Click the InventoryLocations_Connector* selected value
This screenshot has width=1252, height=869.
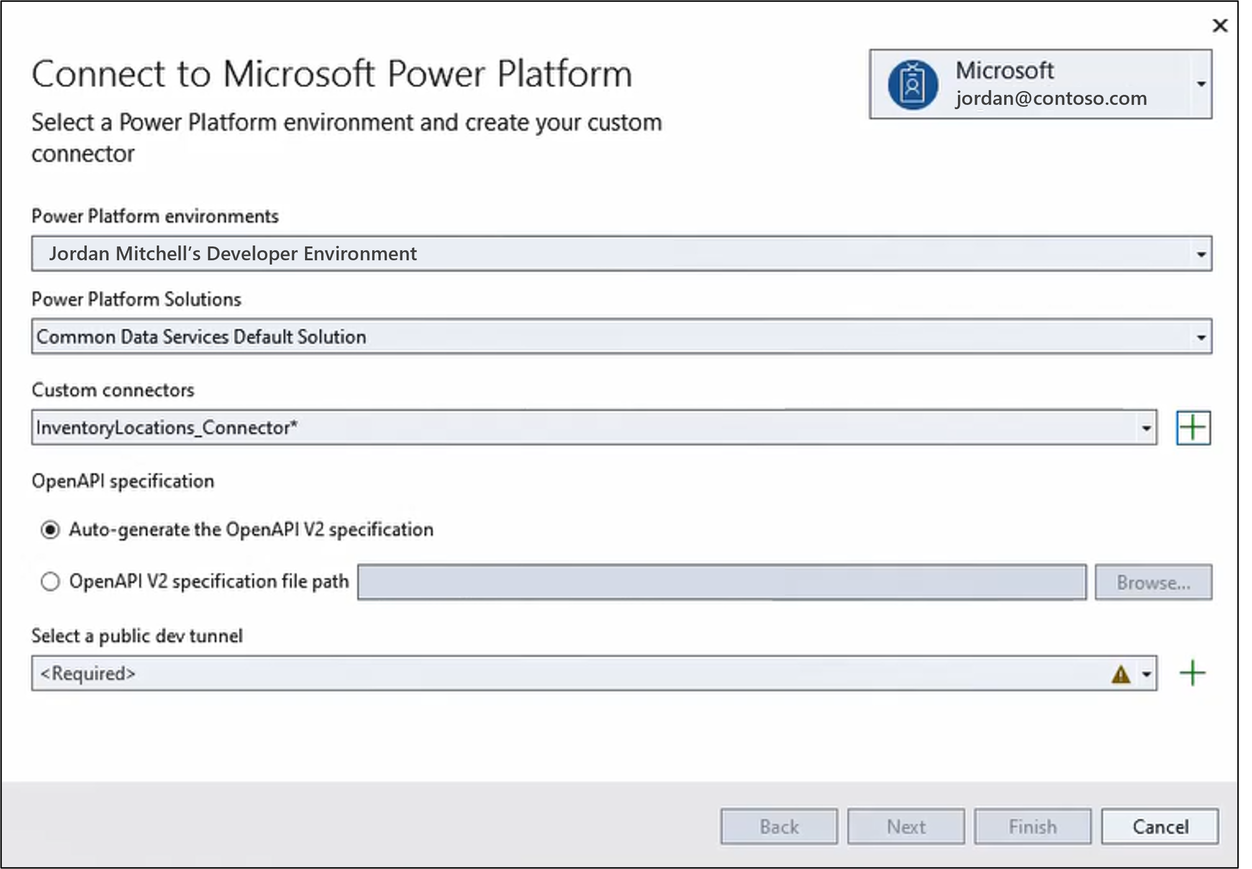[167, 428]
